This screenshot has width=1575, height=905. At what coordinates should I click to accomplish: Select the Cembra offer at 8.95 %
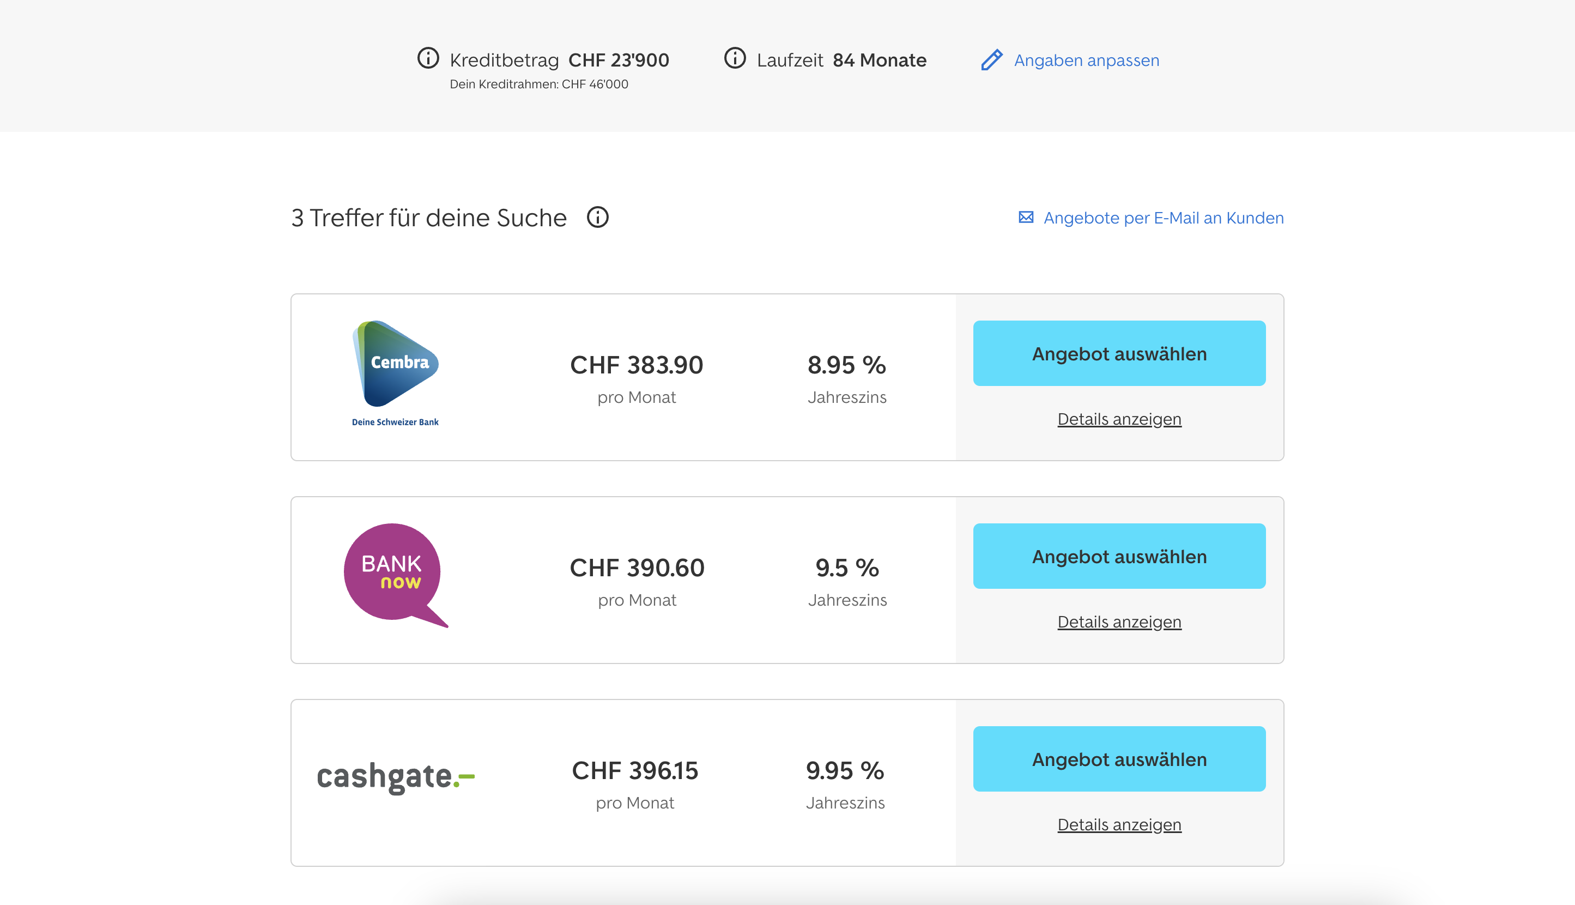point(1118,353)
